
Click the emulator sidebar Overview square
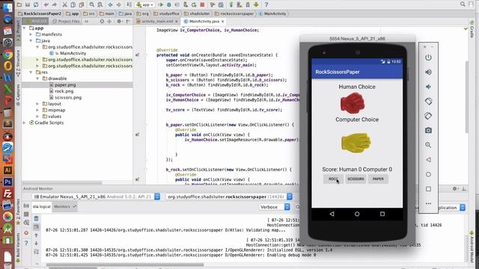point(428,189)
